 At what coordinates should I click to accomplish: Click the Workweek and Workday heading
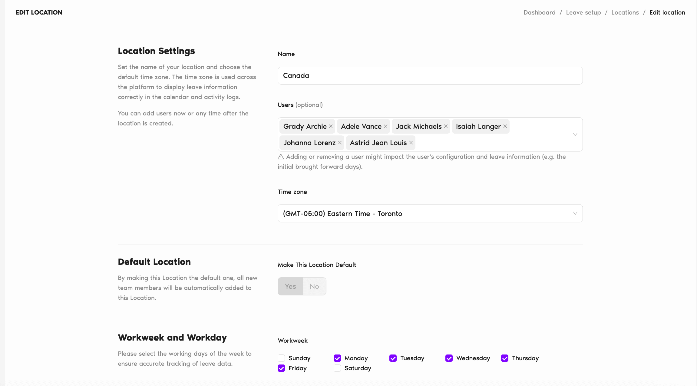click(x=172, y=338)
